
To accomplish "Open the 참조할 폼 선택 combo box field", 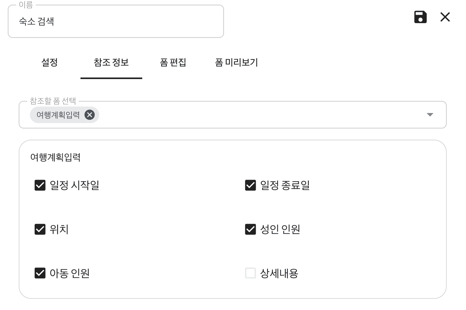I will (x=250, y=115).
